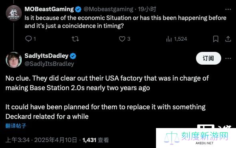
Task: Click 翻译帖子 to translate post
Action: pos(16,126)
